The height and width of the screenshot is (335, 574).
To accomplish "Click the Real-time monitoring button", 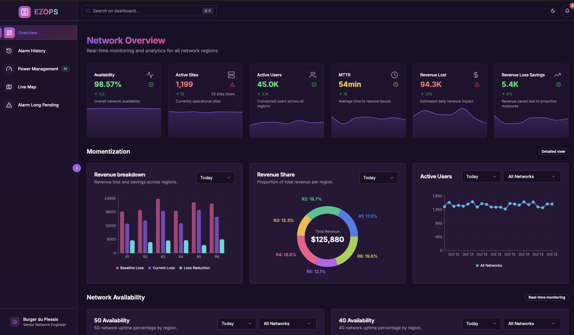I will [x=547, y=297].
